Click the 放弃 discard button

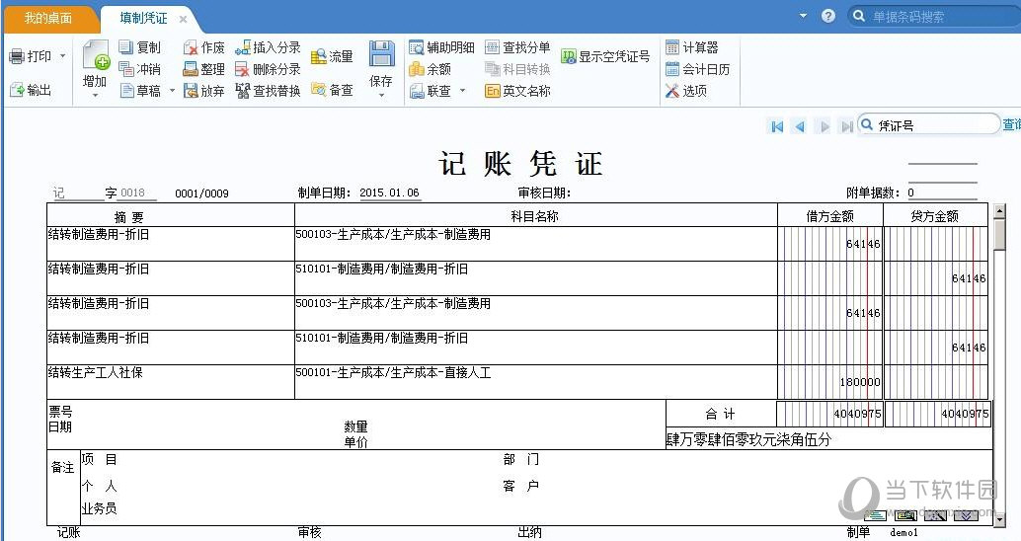tap(203, 91)
